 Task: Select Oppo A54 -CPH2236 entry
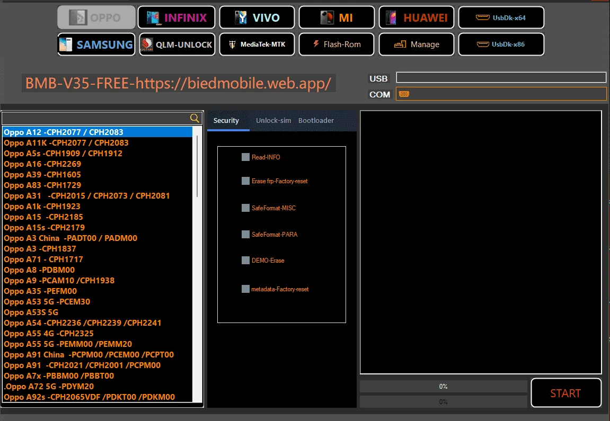point(98,323)
